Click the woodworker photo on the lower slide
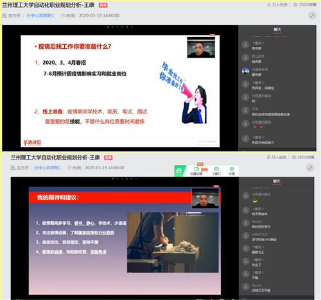Viewport: 321px width, 300px height. (173, 242)
